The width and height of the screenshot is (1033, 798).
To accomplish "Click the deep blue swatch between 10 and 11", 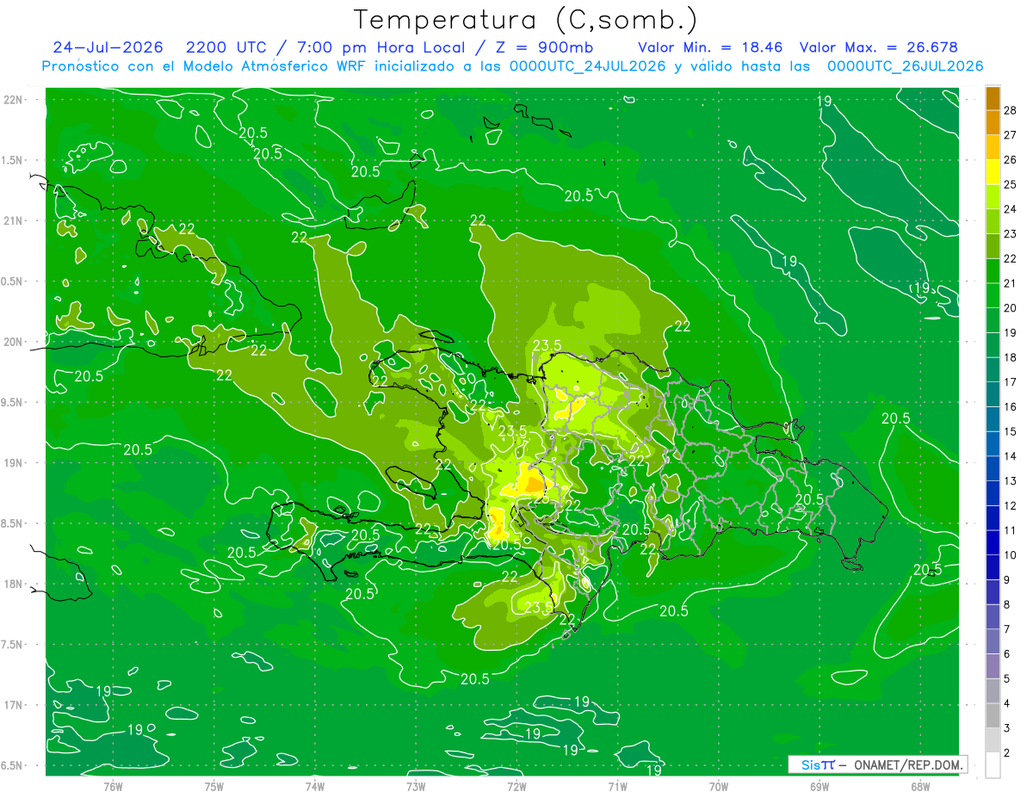I will coord(993,542).
